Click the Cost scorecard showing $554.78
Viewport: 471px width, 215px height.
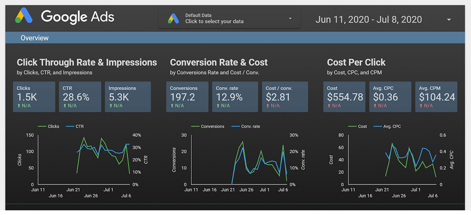345,97
